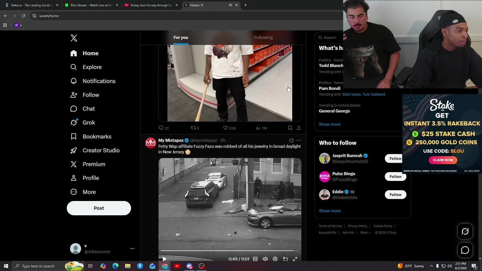Open the Explore page

click(x=86, y=67)
